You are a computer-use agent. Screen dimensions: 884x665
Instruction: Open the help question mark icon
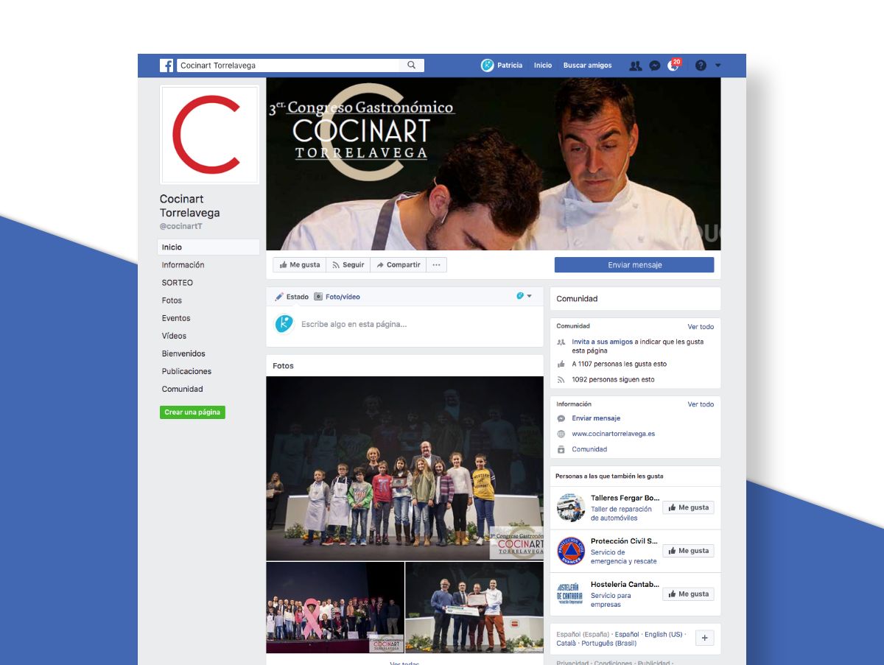(x=701, y=66)
